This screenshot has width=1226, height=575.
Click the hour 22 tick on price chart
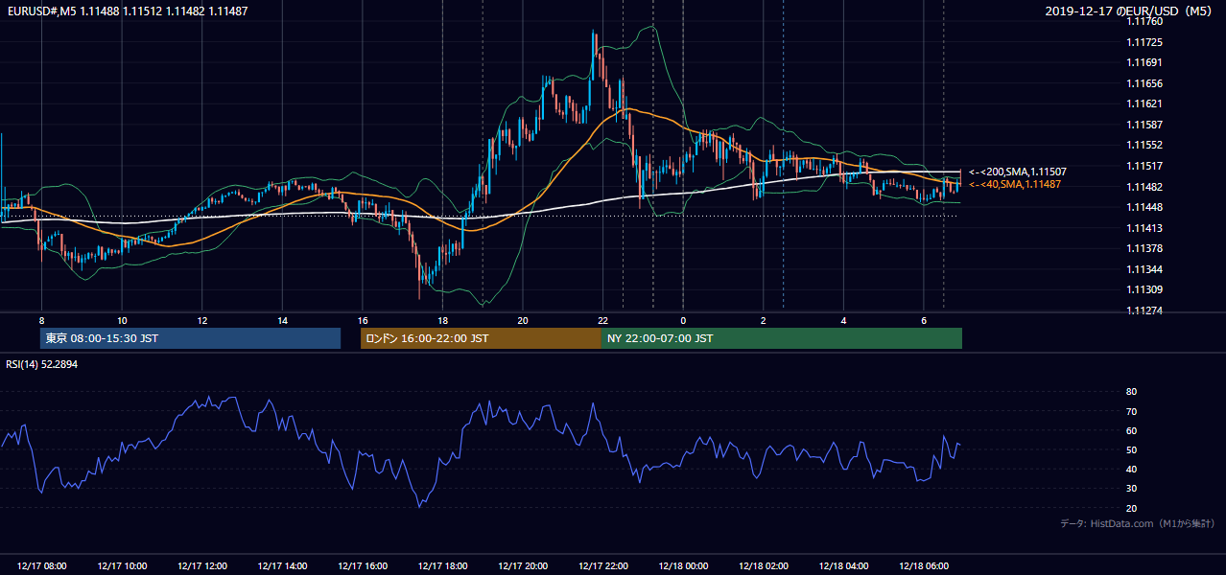pos(602,320)
